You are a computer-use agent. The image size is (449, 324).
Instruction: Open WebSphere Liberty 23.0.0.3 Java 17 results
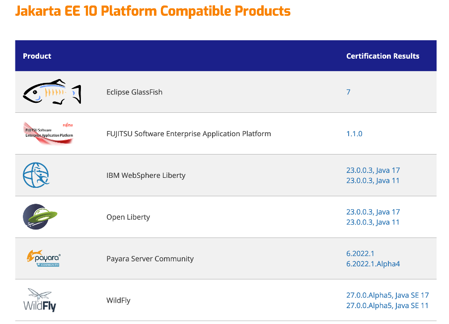point(373,170)
